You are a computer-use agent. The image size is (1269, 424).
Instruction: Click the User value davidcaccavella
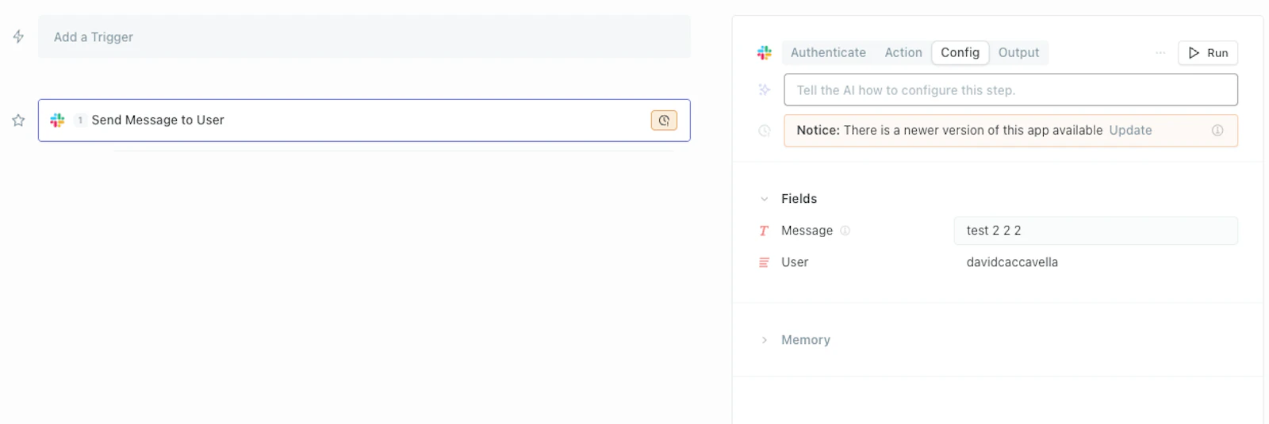1012,262
